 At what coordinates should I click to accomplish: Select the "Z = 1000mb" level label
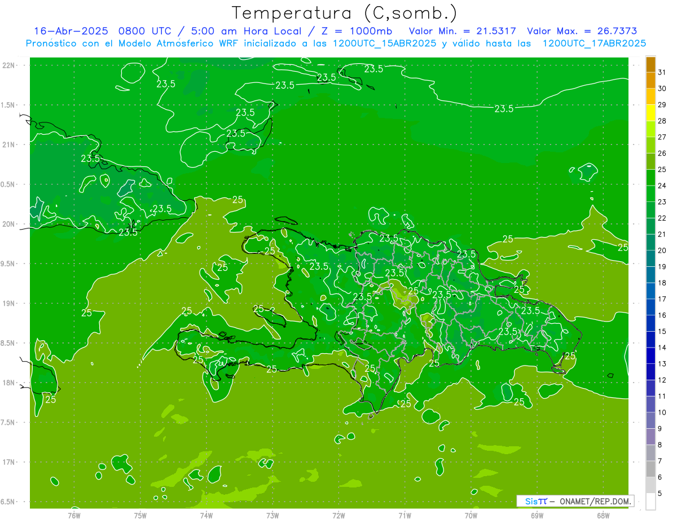pyautogui.click(x=357, y=31)
